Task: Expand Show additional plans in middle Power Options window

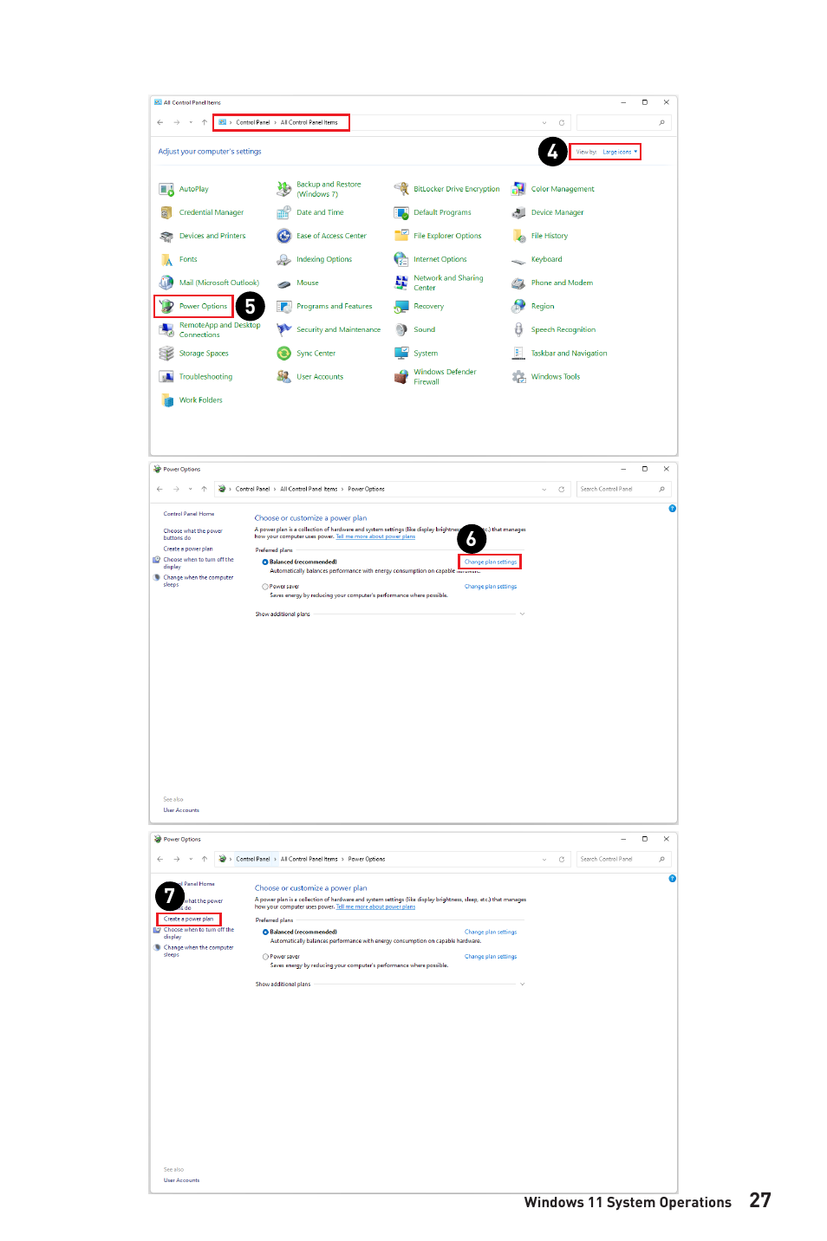Action: click(522, 614)
